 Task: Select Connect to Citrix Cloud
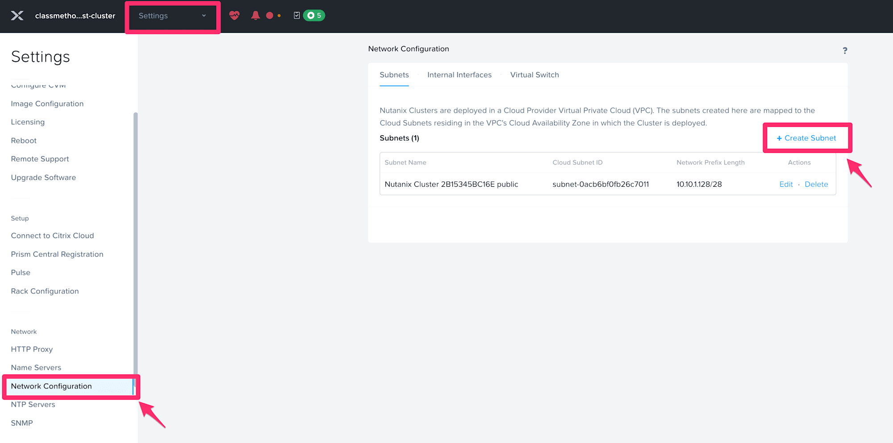52,235
